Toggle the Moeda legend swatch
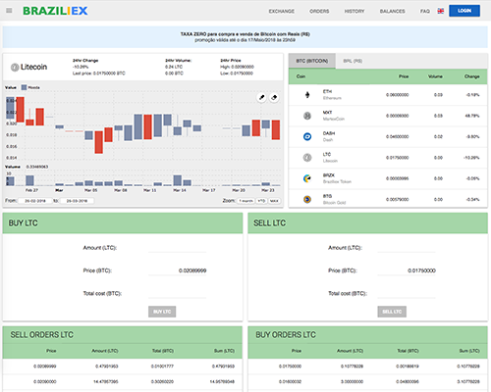The image size is (491, 392). (x=24, y=87)
